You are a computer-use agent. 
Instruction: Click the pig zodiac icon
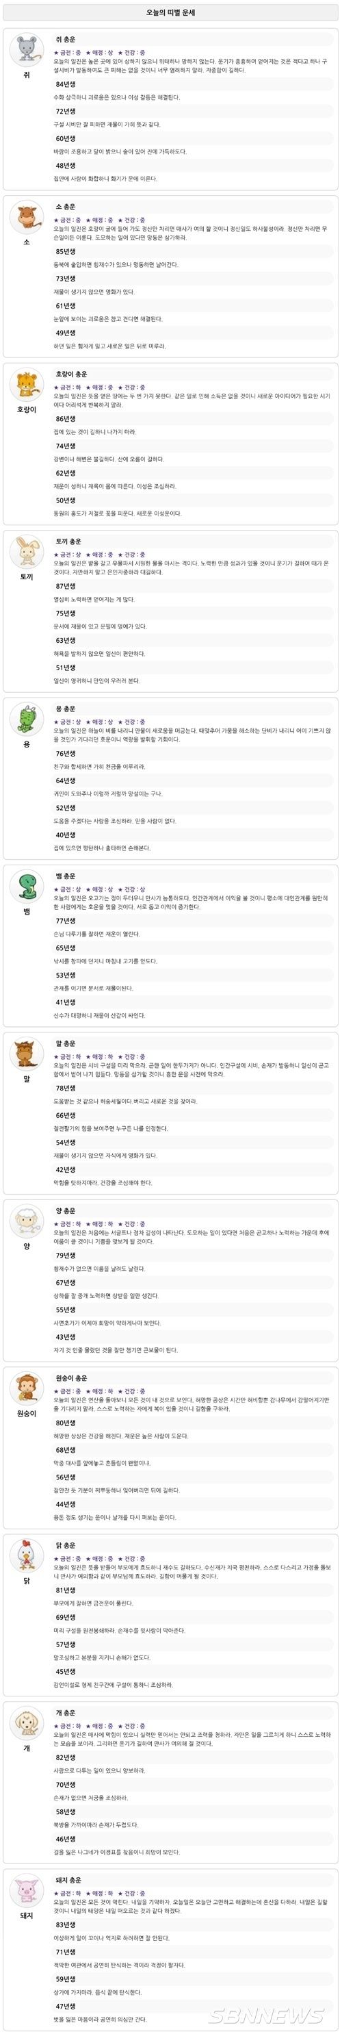click(26, 1892)
